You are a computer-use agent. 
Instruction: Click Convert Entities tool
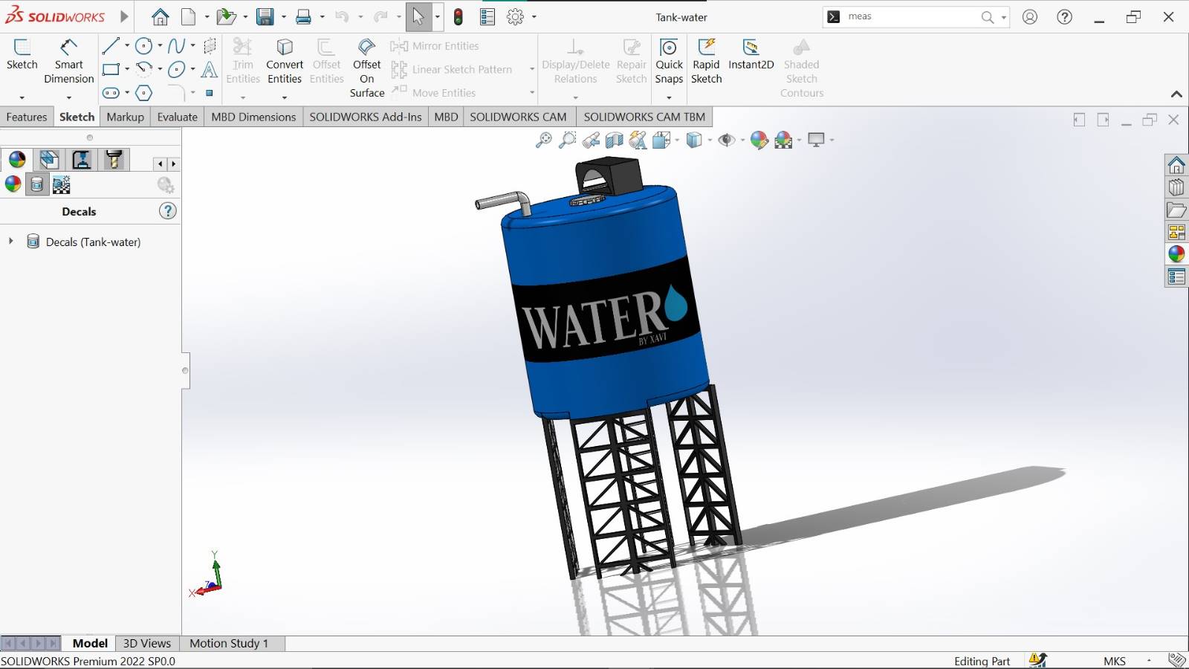point(285,61)
